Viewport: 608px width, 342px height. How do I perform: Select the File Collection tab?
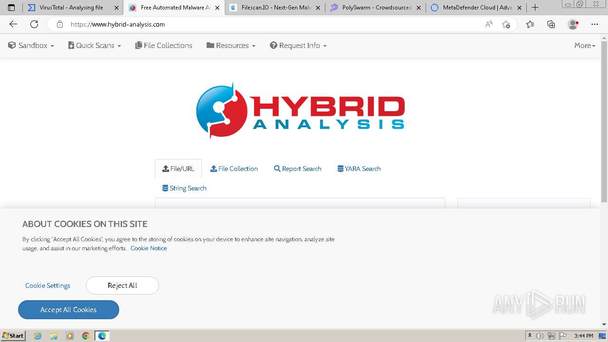[234, 169]
